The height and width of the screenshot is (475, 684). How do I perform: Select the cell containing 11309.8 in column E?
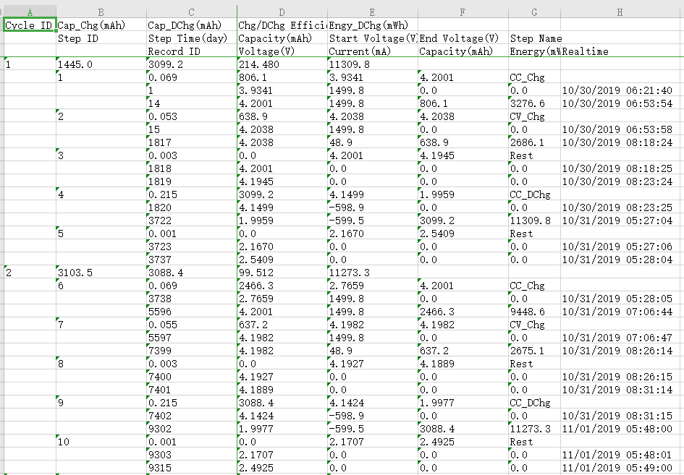(x=373, y=64)
